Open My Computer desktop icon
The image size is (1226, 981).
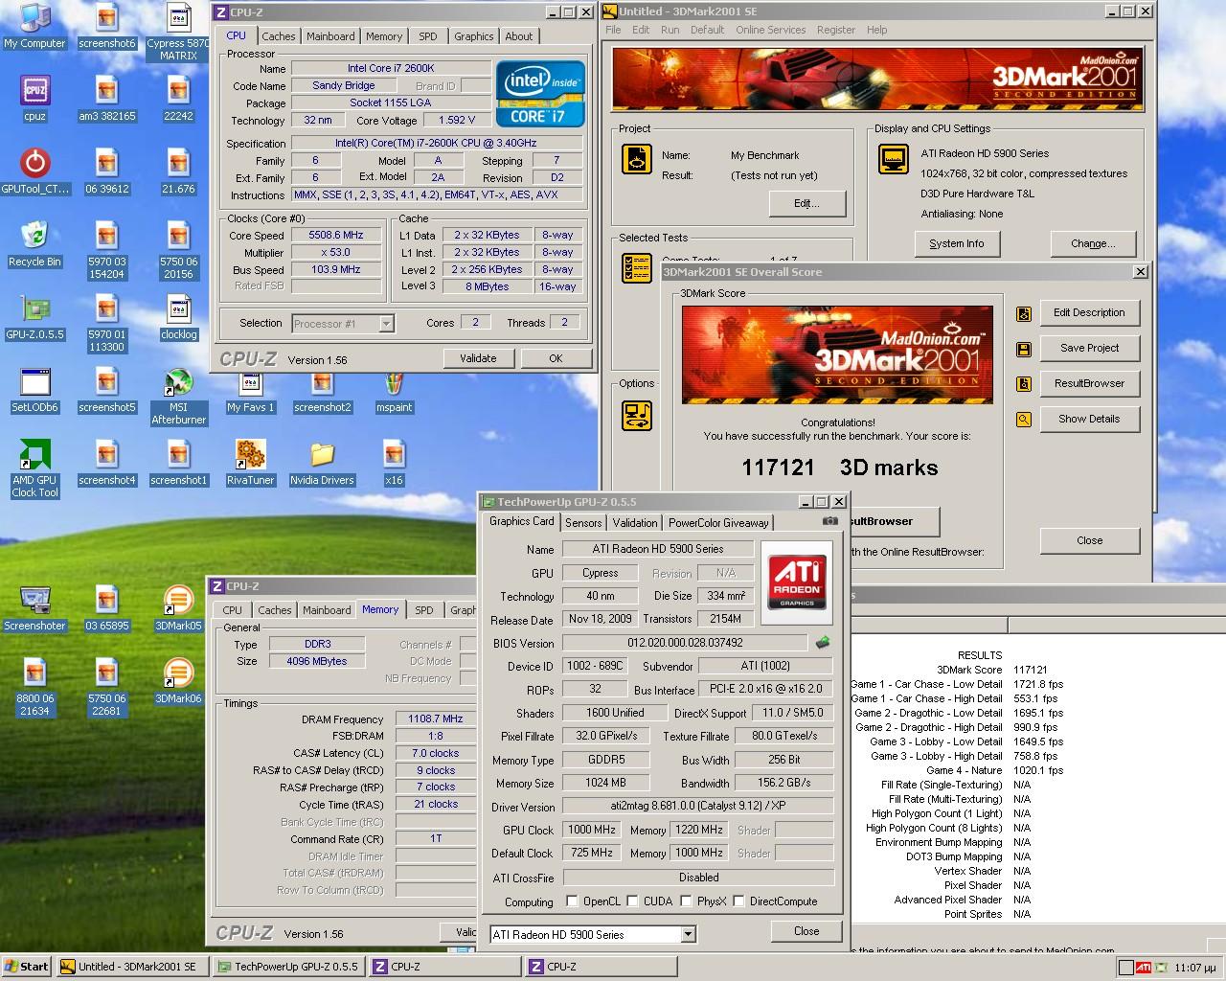point(34,27)
